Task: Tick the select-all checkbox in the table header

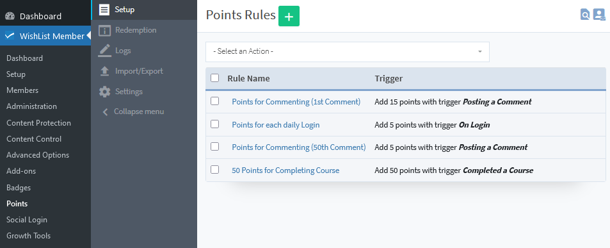Action: coord(214,78)
